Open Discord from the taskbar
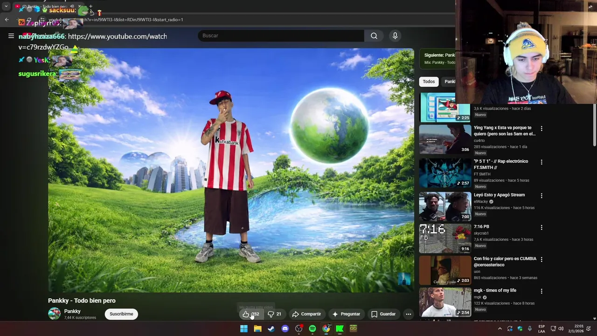This screenshot has width=597, height=336. coord(285,329)
